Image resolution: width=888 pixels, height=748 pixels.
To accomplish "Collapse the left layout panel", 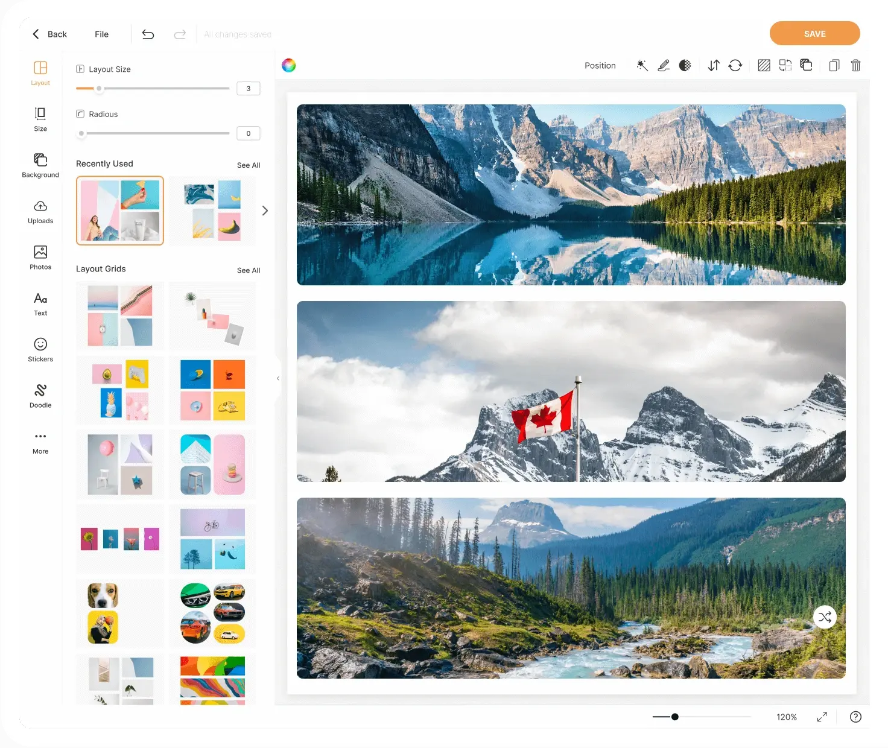I will (x=278, y=378).
